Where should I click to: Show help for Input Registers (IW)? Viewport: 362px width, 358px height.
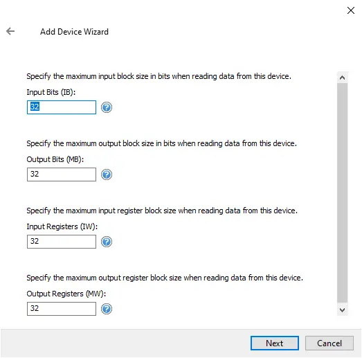107,242
